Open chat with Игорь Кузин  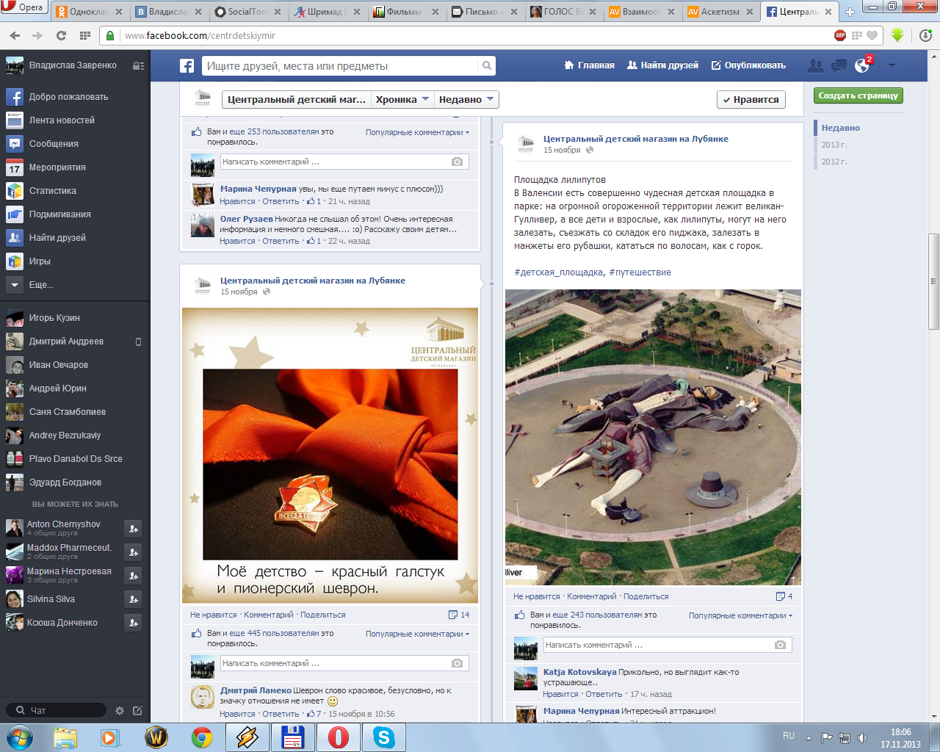coord(73,318)
